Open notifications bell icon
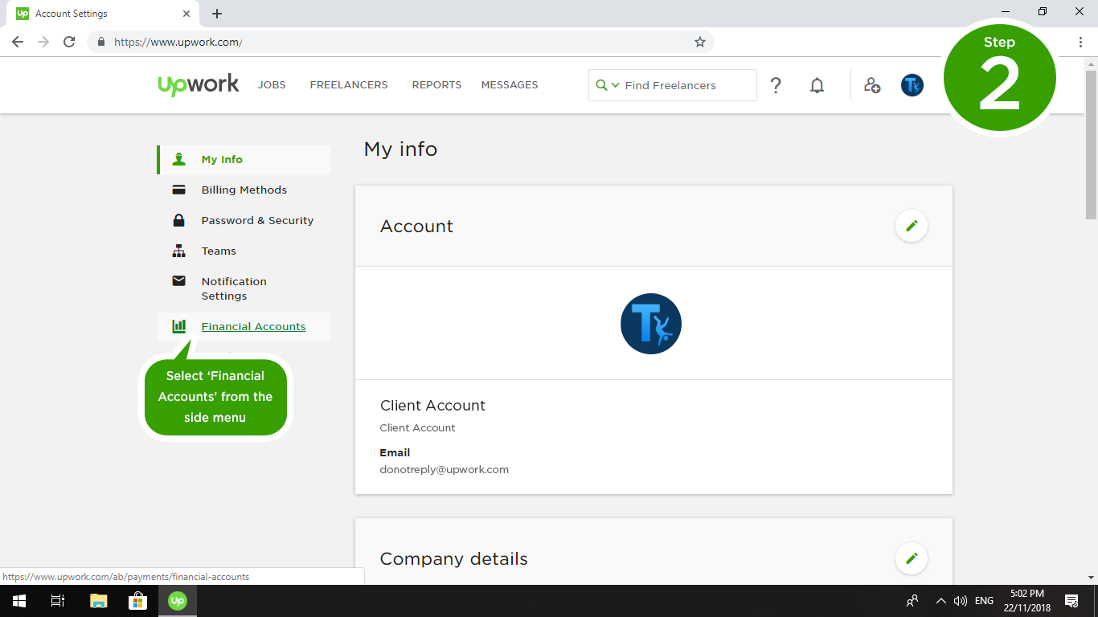The height and width of the screenshot is (617, 1098). pyautogui.click(x=817, y=85)
